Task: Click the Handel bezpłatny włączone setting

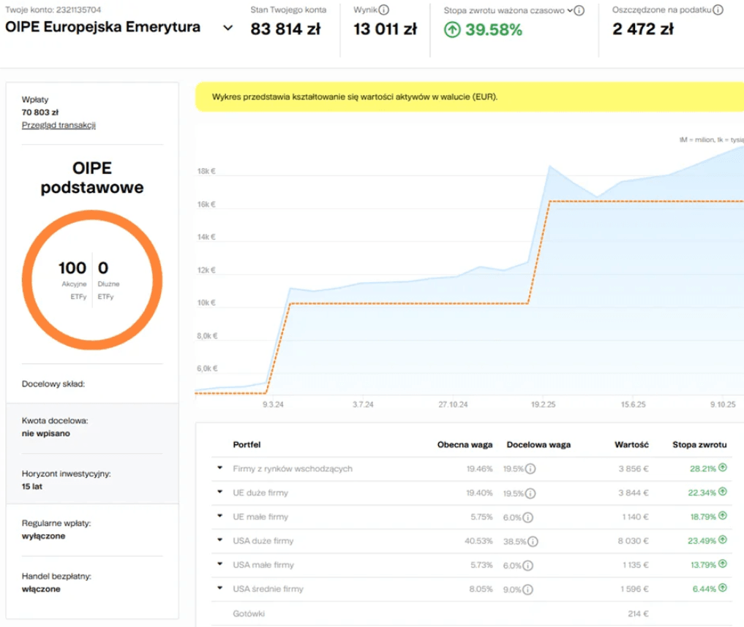Action: point(56,582)
